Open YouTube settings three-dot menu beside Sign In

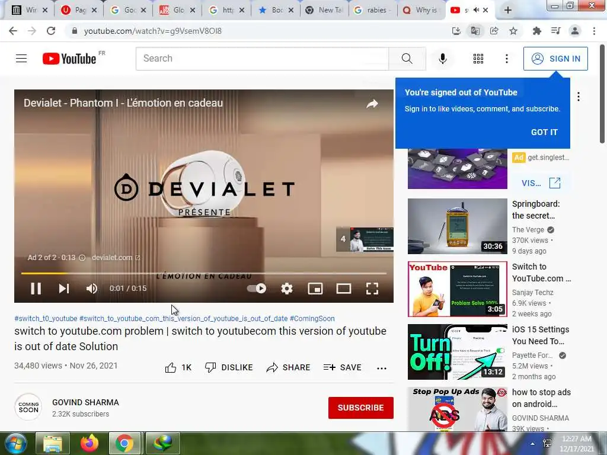[506, 59]
